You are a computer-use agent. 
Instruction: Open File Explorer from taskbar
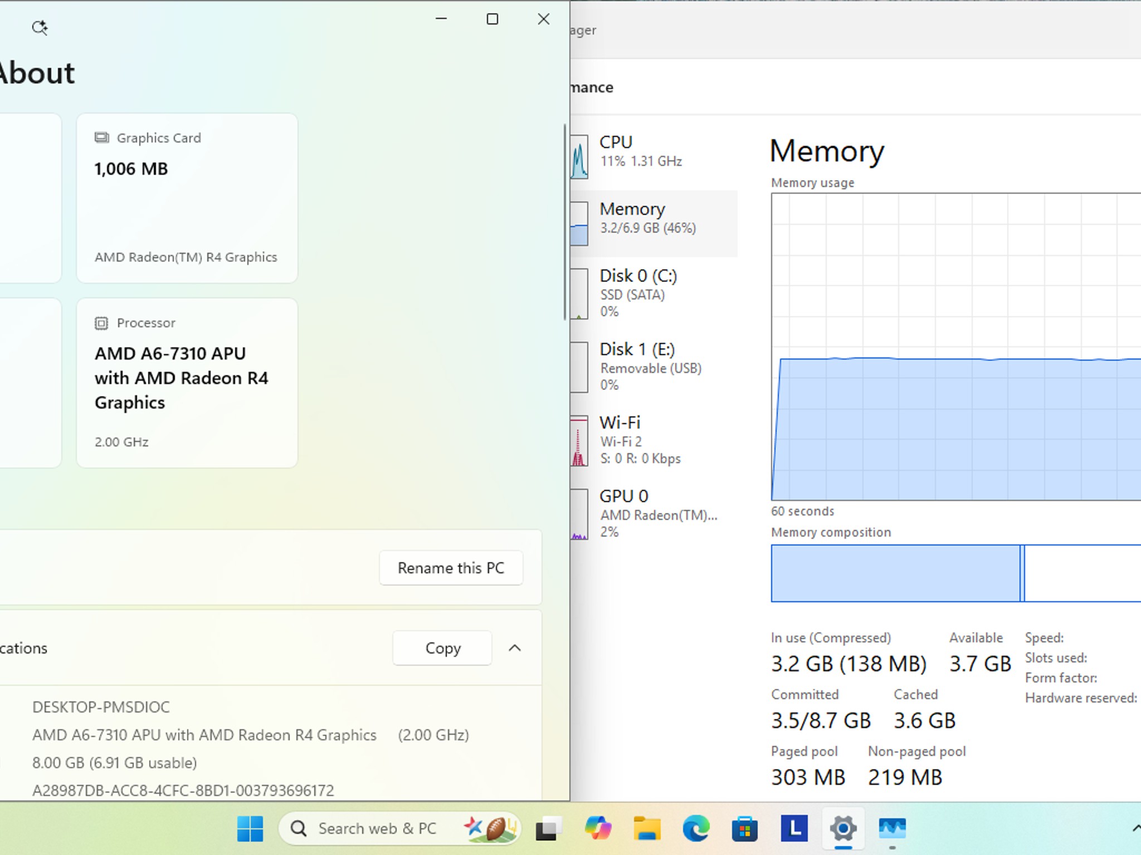click(647, 829)
